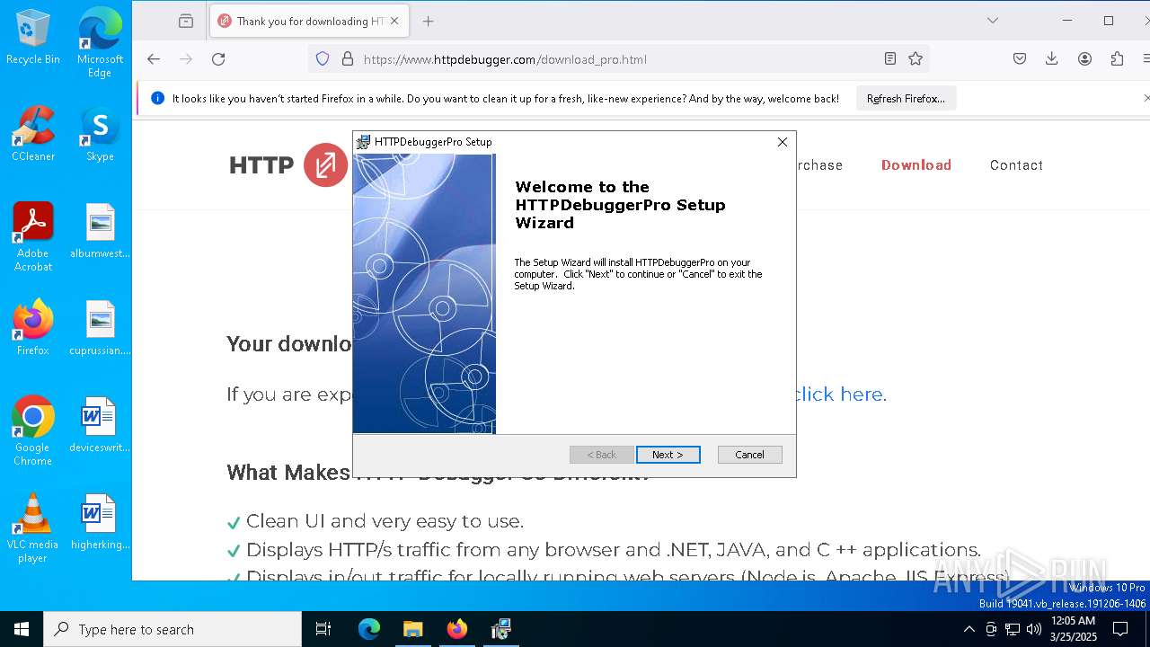Open VLC media player shortcut
Image resolution: width=1150 pixels, height=647 pixels.
point(33,528)
